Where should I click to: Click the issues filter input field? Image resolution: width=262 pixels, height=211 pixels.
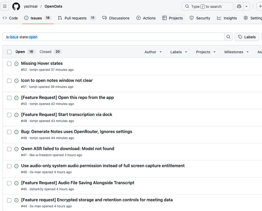[x=114, y=37]
